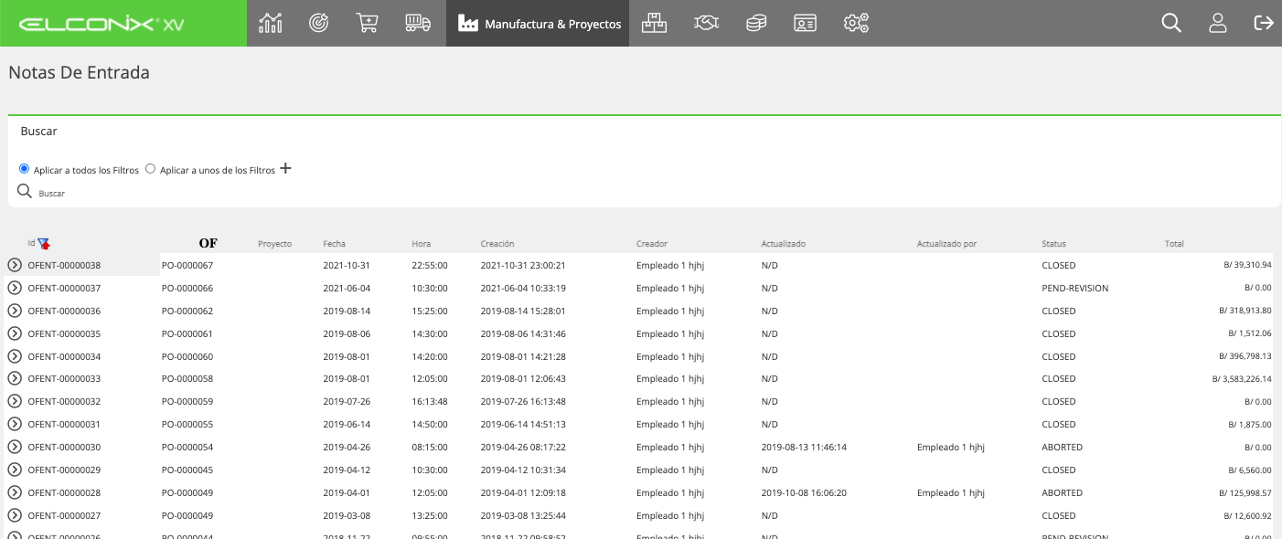Sort by the Total column header

pos(1174,244)
